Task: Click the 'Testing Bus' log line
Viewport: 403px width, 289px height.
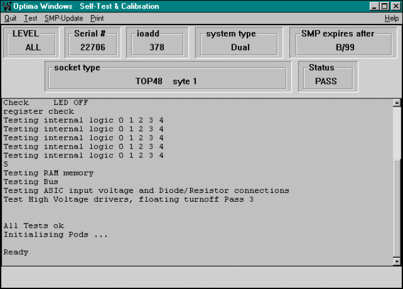Action: coord(30,182)
